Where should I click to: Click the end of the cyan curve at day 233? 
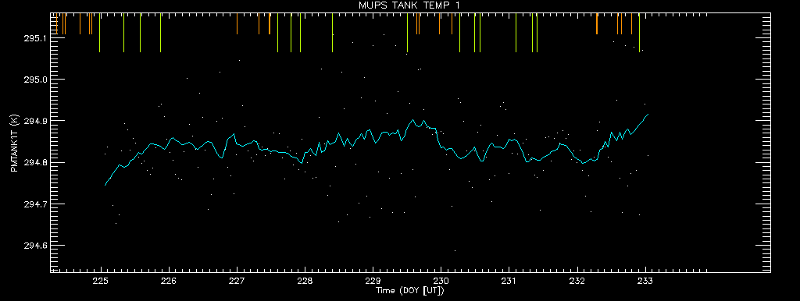pyautogui.click(x=648, y=114)
